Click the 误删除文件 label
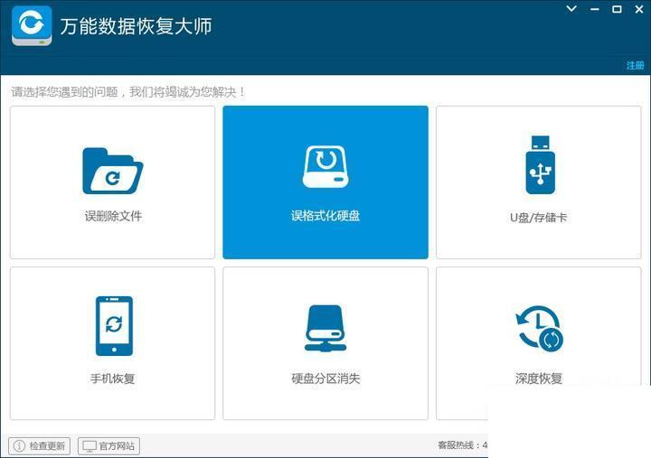The width and height of the screenshot is (651, 458). 113,216
